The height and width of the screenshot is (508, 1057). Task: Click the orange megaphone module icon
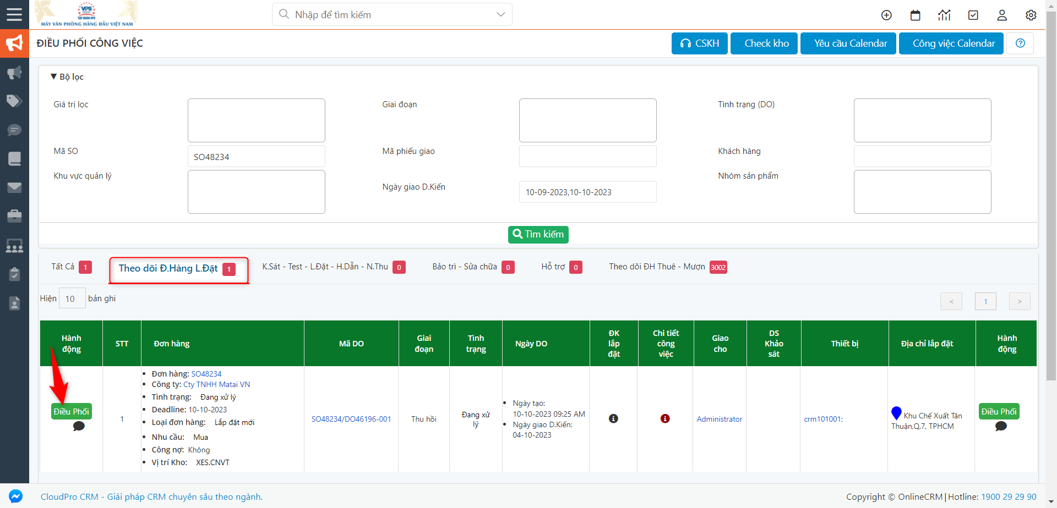tap(14, 43)
